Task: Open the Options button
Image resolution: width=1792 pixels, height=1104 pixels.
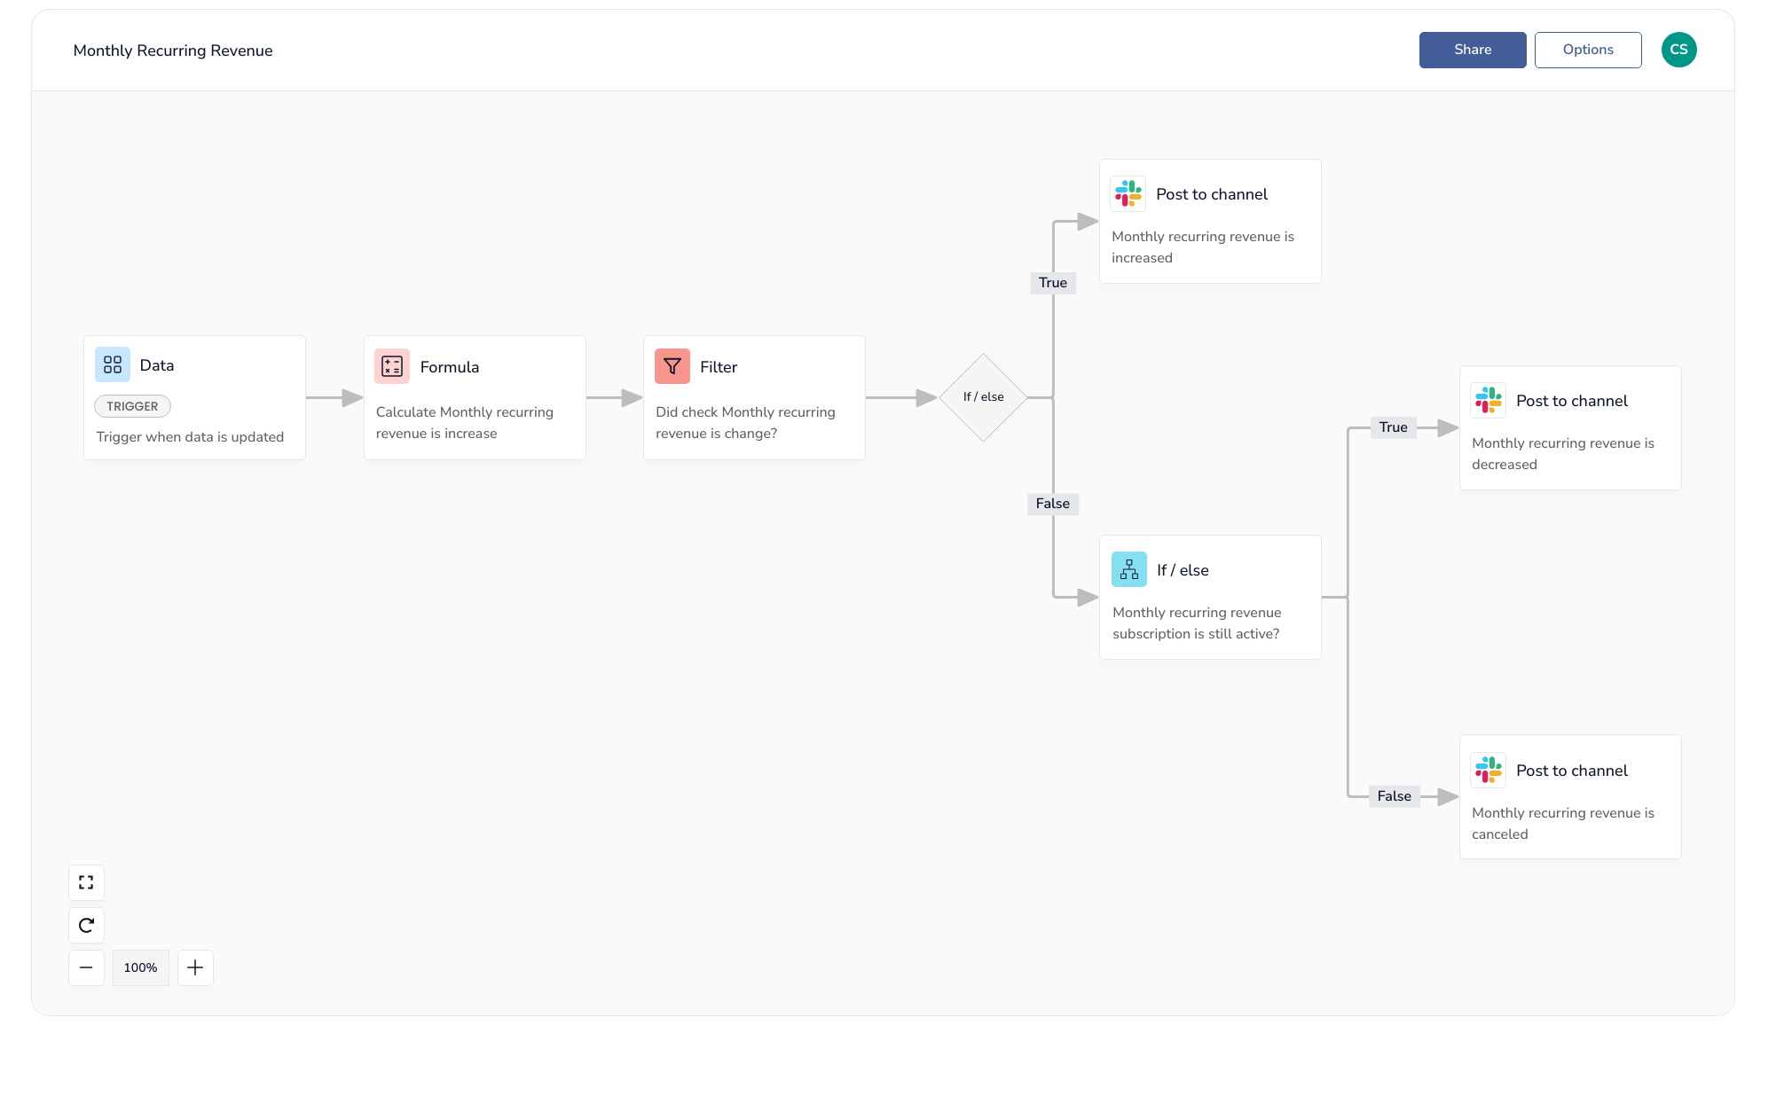Action: pyautogui.click(x=1587, y=50)
